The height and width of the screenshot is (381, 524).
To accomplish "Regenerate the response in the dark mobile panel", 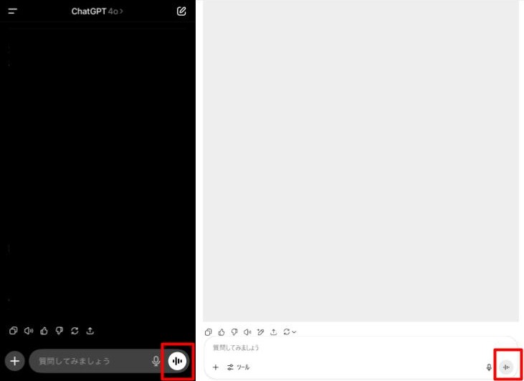I will [75, 331].
